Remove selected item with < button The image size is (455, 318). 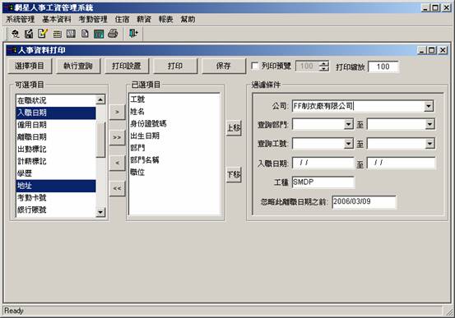click(117, 163)
